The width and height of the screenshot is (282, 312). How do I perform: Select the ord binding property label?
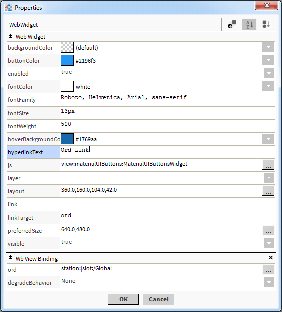12,270
